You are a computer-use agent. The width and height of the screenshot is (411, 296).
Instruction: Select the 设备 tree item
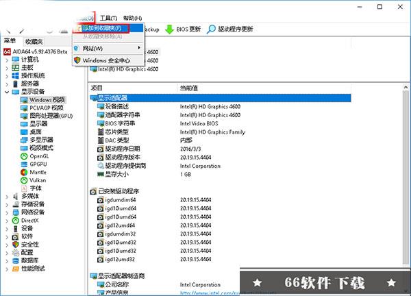(23, 228)
